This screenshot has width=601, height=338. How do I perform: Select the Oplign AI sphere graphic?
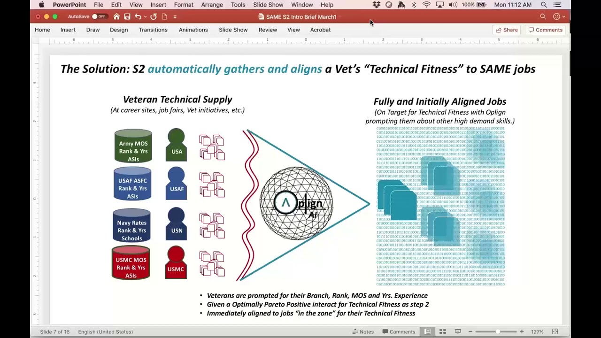(296, 203)
